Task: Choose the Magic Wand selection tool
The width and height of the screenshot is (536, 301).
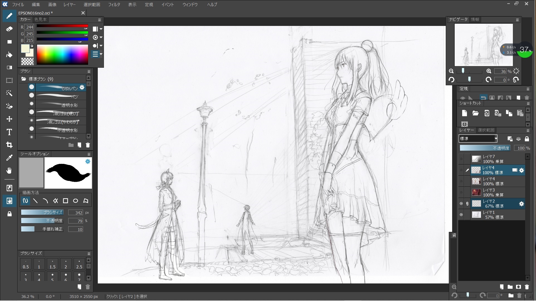Action: coord(9,93)
